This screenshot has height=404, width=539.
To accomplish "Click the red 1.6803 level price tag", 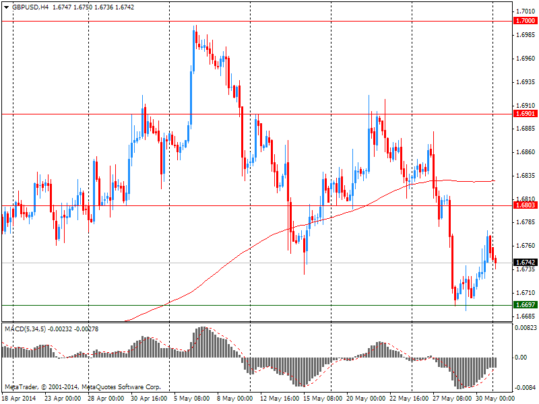I will click(x=526, y=205).
